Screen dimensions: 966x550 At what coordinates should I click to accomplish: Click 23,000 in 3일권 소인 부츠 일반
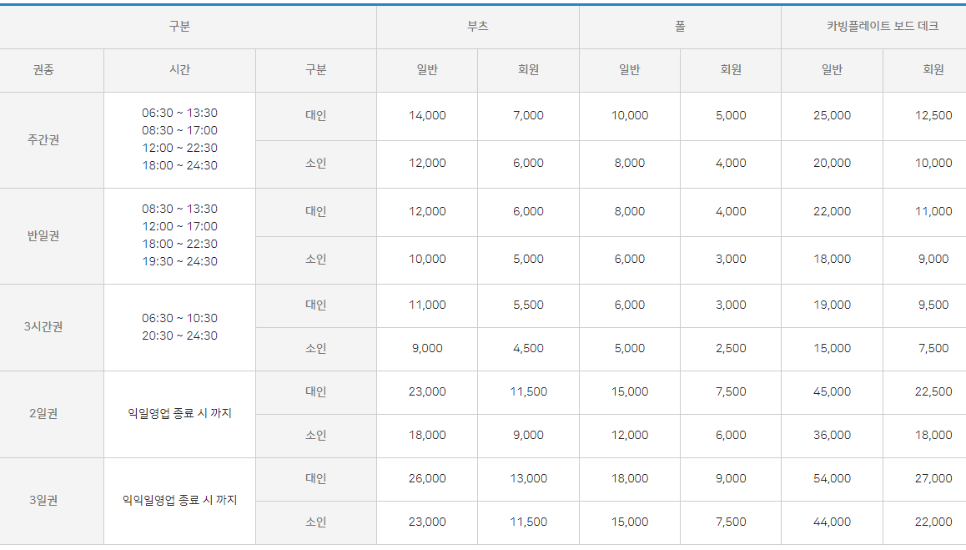click(x=427, y=522)
